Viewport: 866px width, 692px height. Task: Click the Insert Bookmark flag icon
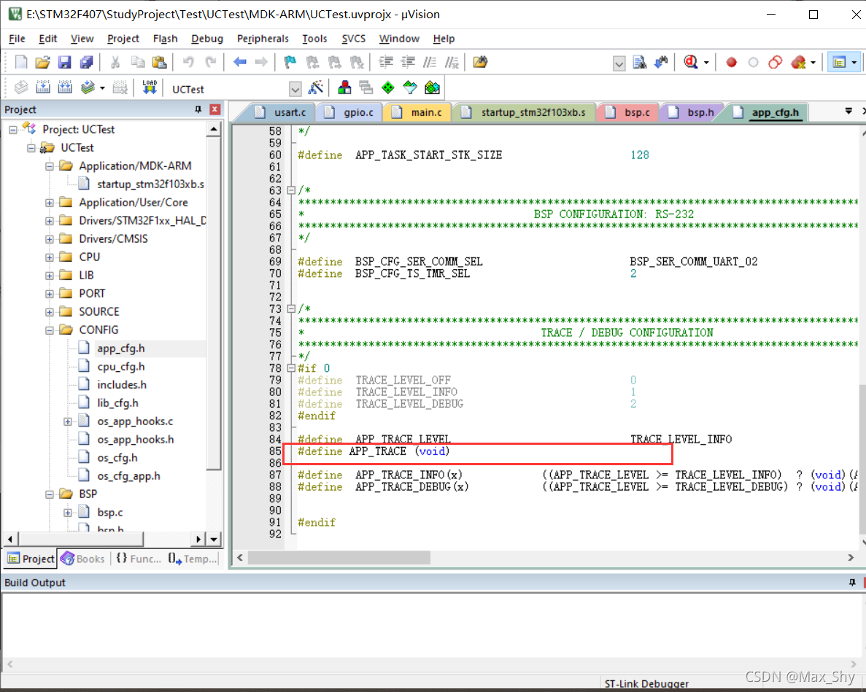point(290,62)
